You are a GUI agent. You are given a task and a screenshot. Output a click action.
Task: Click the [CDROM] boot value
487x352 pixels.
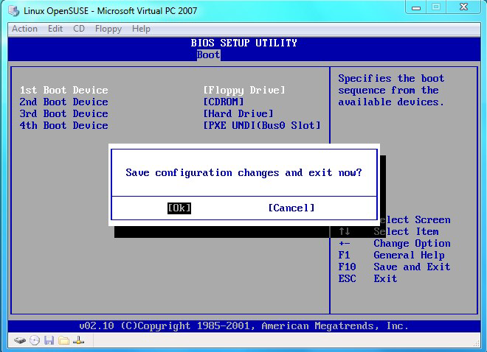224,102
